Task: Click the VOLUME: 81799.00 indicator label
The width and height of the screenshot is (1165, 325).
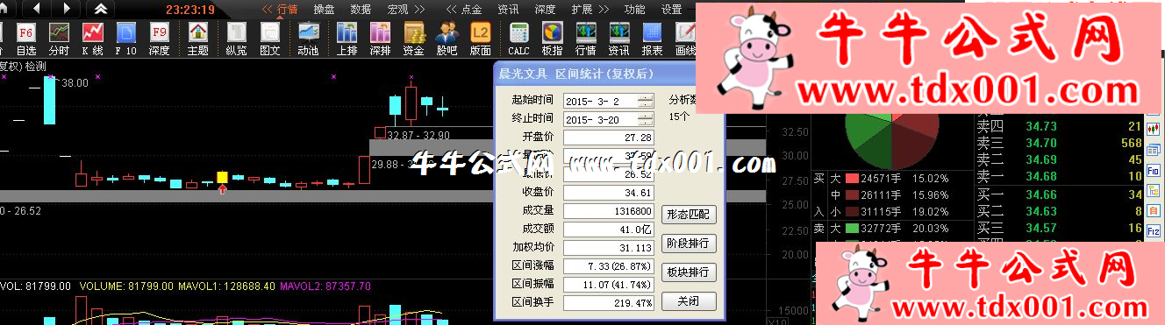Action: [x=127, y=286]
